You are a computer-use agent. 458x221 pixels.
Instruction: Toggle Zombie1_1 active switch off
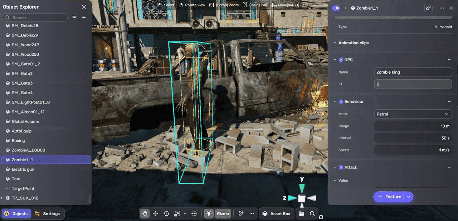(x=336, y=8)
